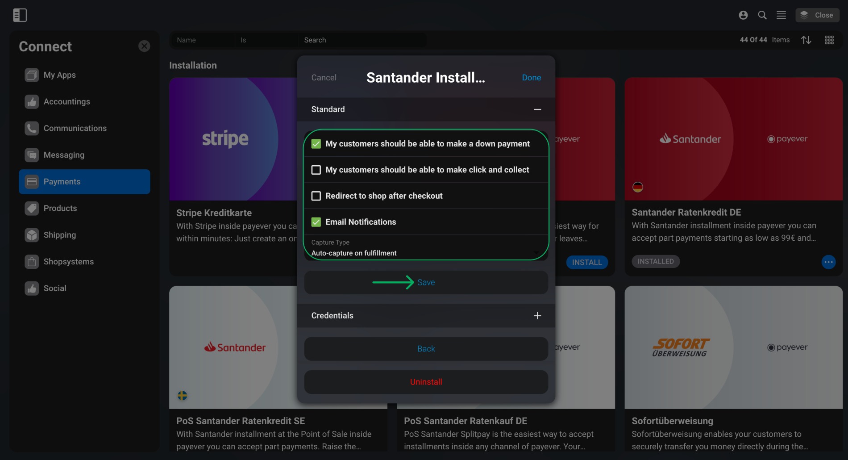
Task: Uninstall the Santander integration
Action: pyautogui.click(x=426, y=382)
